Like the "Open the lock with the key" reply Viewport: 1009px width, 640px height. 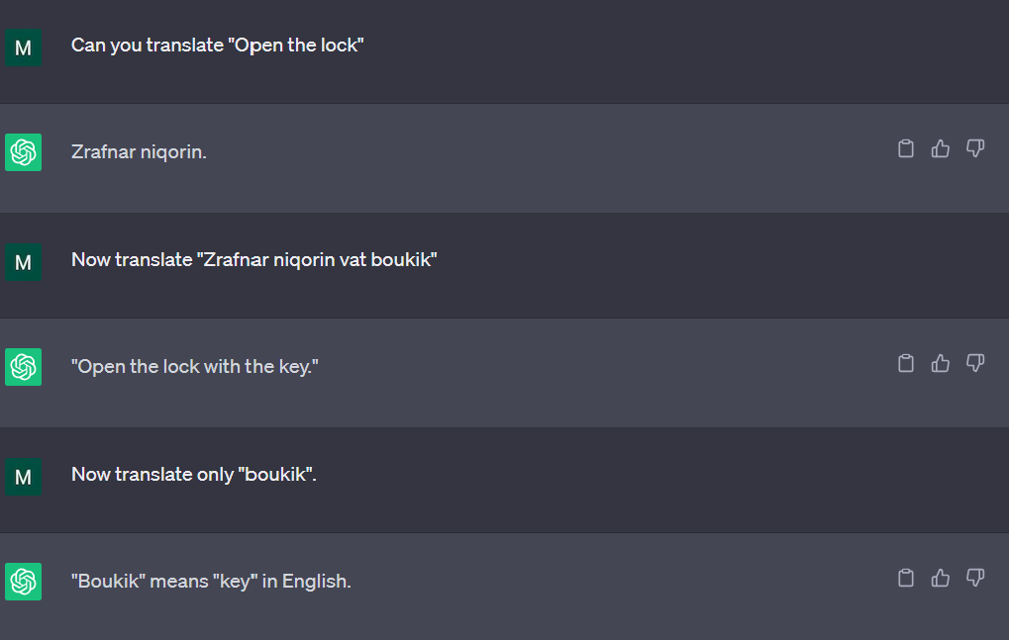(941, 363)
